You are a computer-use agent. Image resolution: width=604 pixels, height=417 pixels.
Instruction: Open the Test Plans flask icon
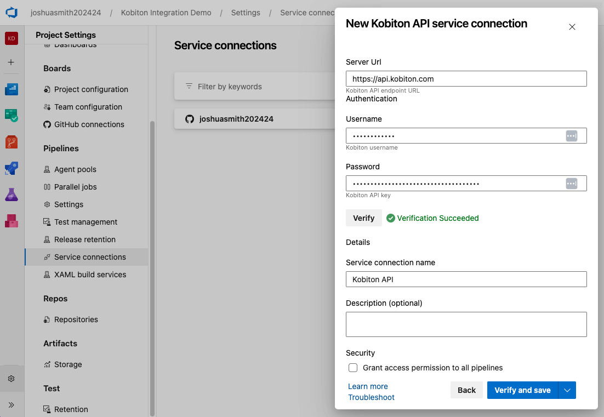pyautogui.click(x=12, y=195)
